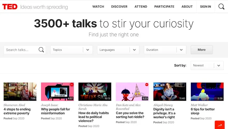Open the Duration dropdown
Image resolution: width=228 pixels, height=129 pixels.
coord(165,50)
